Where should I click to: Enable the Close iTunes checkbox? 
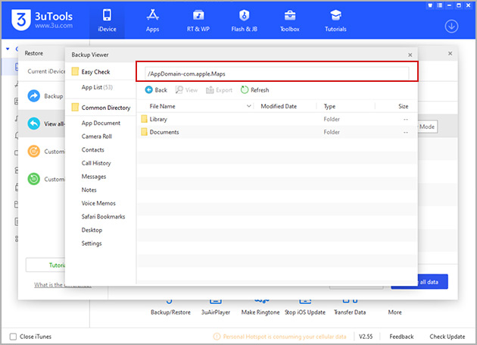coord(14,337)
